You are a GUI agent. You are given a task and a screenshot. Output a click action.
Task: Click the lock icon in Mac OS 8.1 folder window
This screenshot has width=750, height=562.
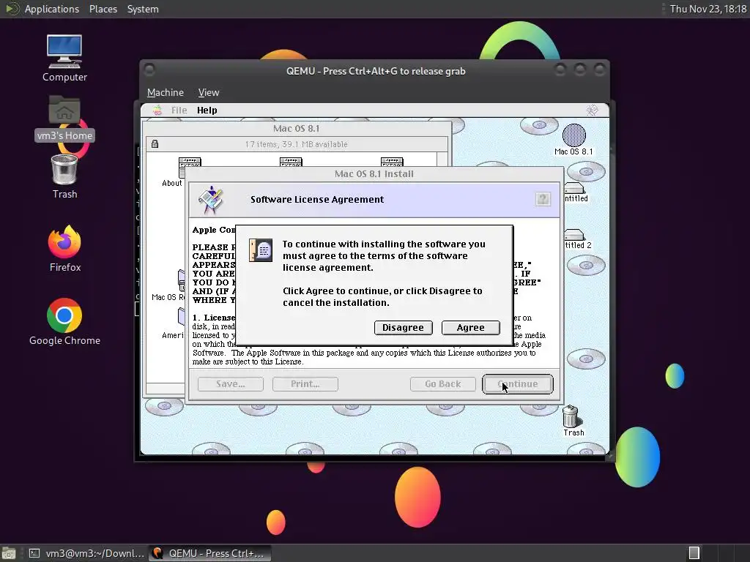pyautogui.click(x=155, y=144)
